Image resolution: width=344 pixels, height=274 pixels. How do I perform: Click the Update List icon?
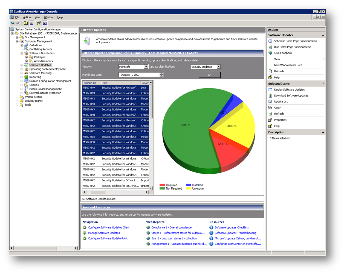click(x=270, y=102)
